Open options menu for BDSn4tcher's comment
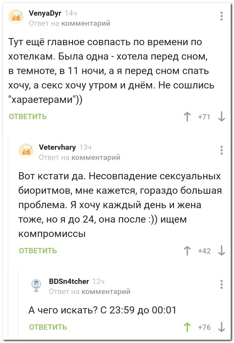 (222, 285)
